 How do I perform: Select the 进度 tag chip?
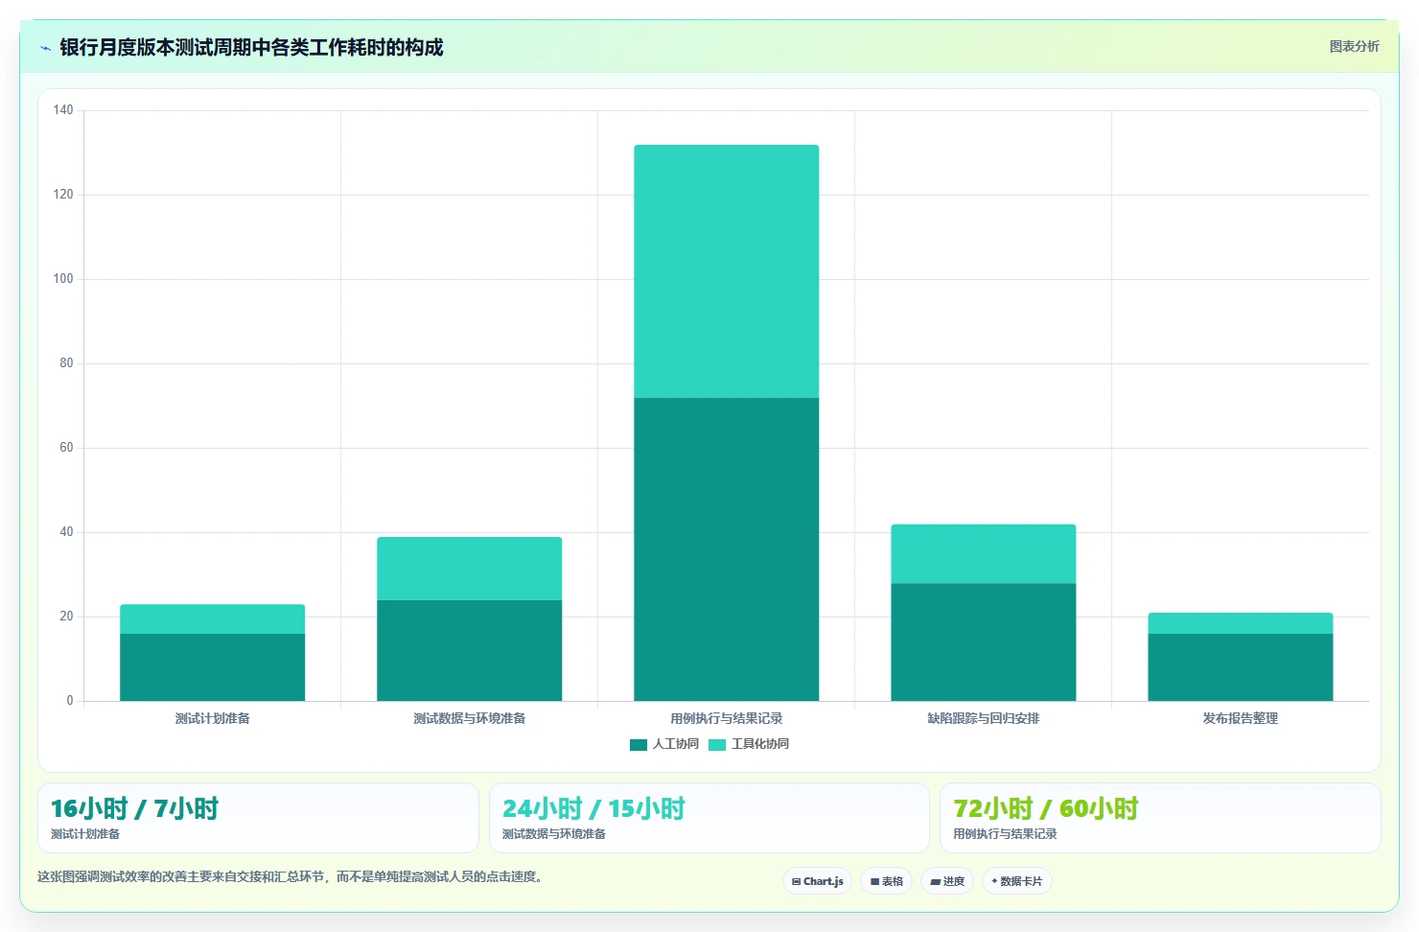(x=947, y=881)
